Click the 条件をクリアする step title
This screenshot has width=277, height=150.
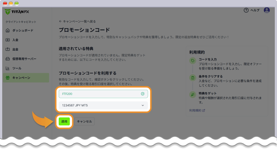coord(211,76)
